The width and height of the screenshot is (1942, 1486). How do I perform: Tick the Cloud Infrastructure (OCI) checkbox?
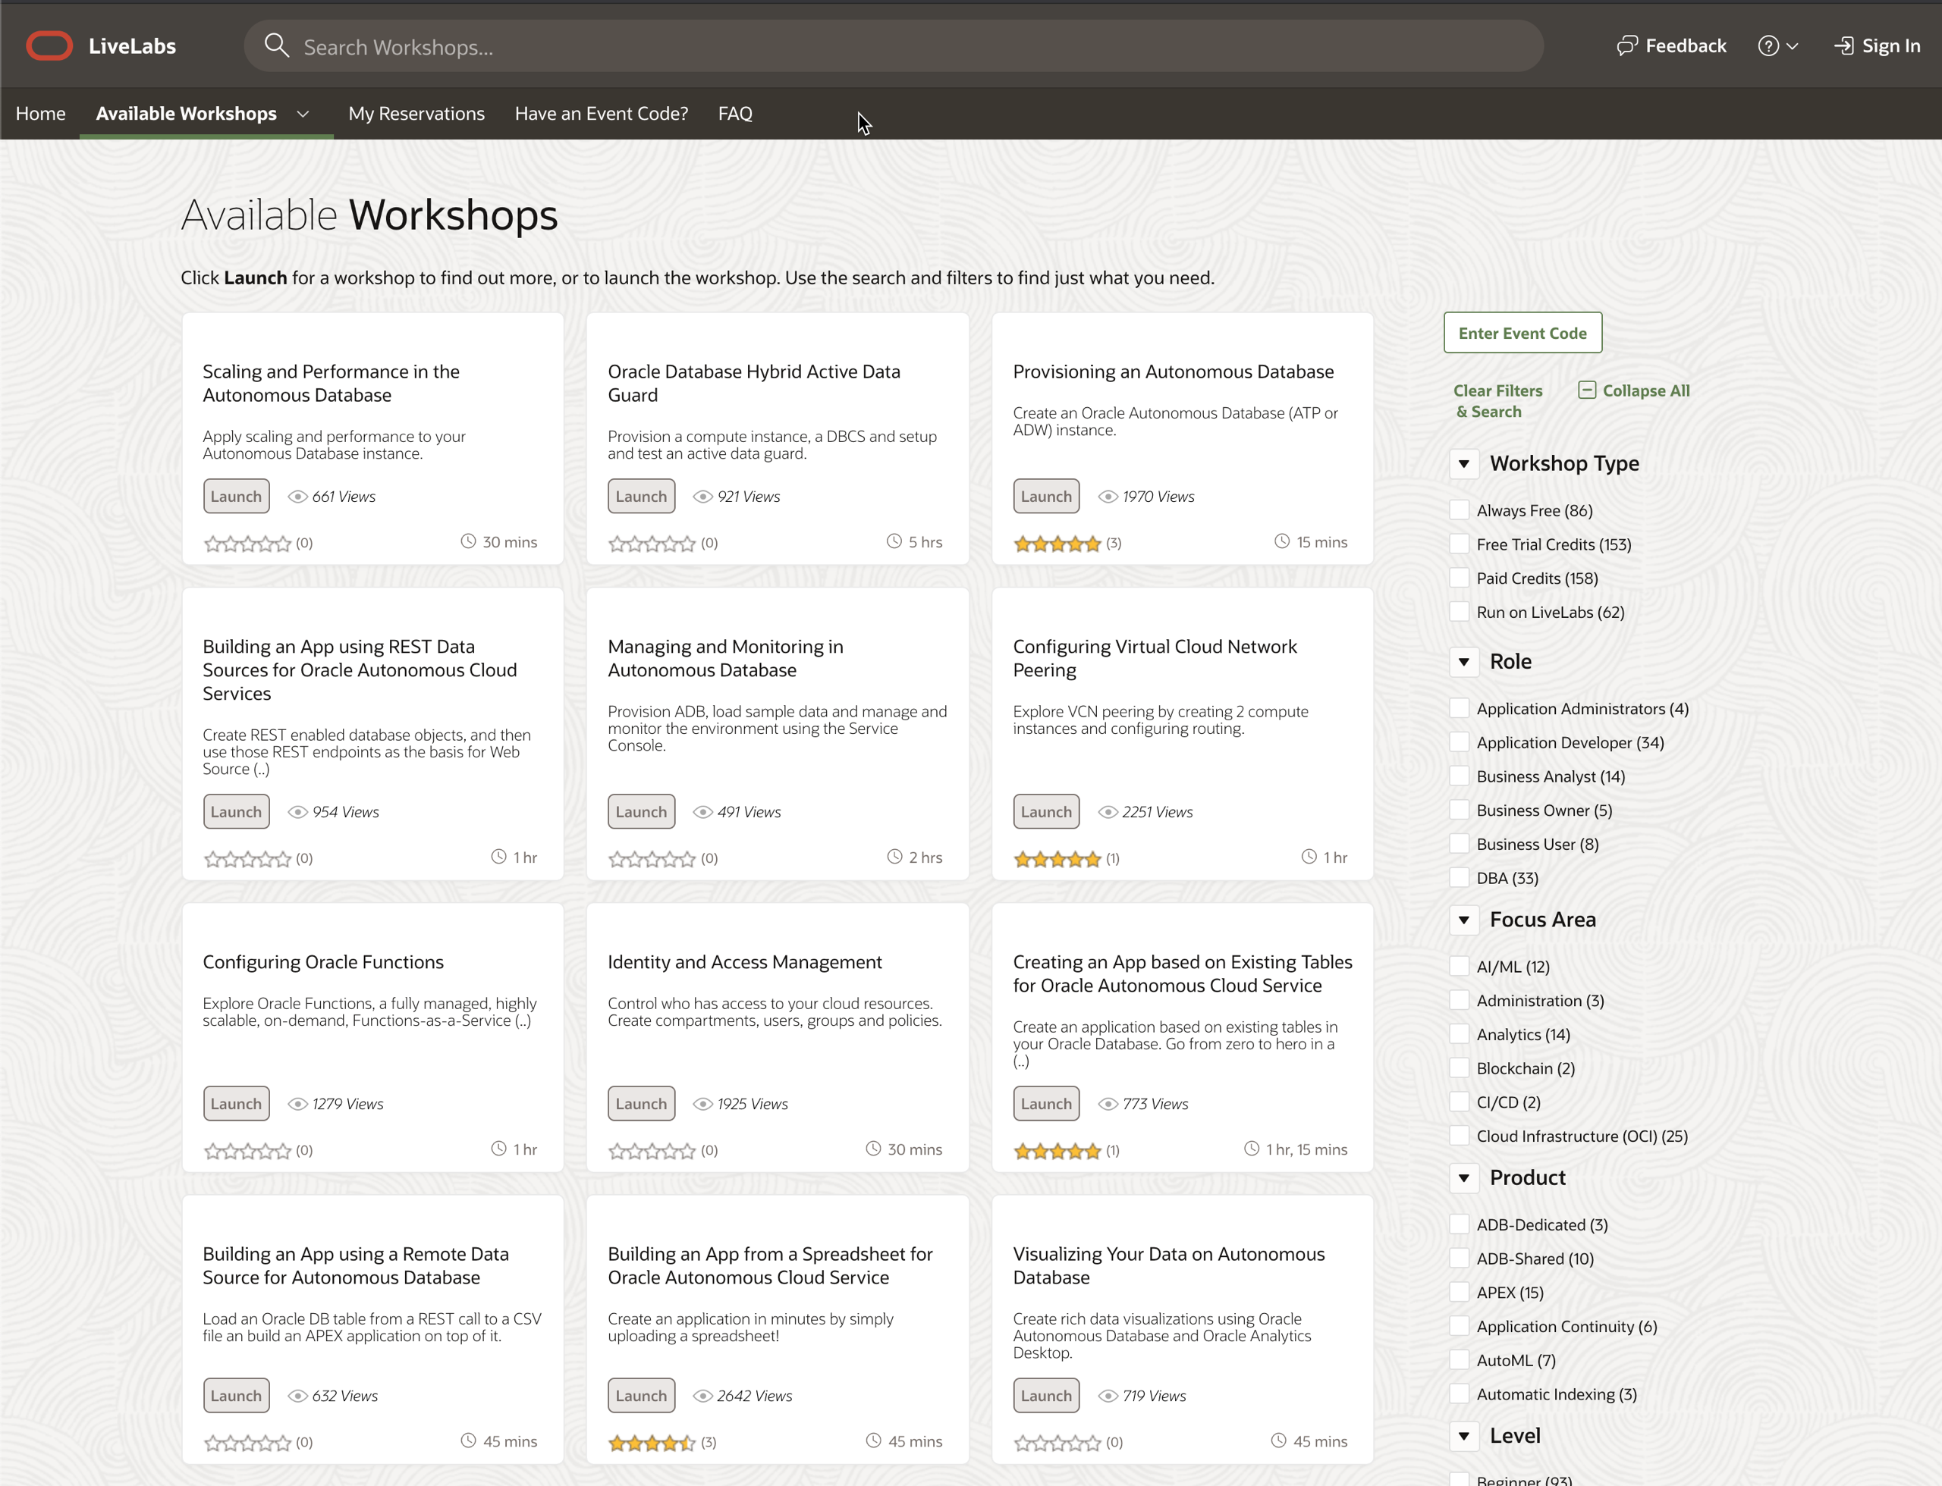[x=1460, y=1136]
